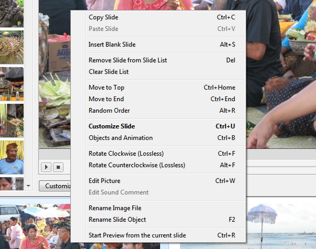
Task: Open Objects and Animation editor
Action: pyautogui.click(x=121, y=138)
